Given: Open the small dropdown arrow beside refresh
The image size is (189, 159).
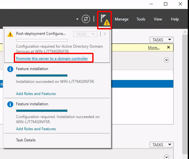Looking at the screenshot, I should pyautogui.click(x=78, y=19).
